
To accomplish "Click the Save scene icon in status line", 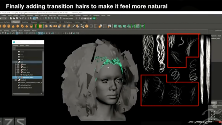I will pos(17,18).
